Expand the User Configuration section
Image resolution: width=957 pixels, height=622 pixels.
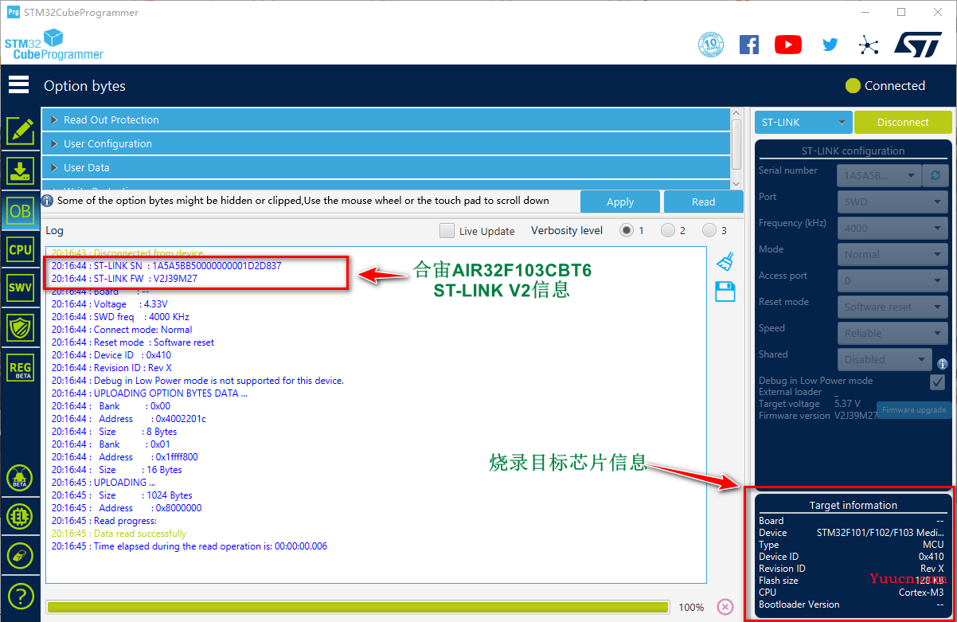[386, 143]
